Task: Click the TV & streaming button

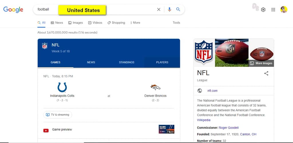Action: (58, 115)
